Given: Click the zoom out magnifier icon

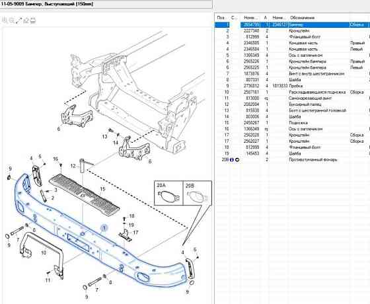Looking at the screenshot, I should point(12,20).
